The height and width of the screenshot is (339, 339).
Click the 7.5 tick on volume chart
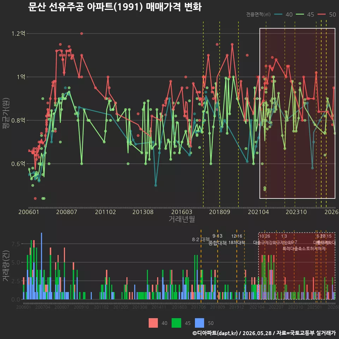(x=15, y=244)
